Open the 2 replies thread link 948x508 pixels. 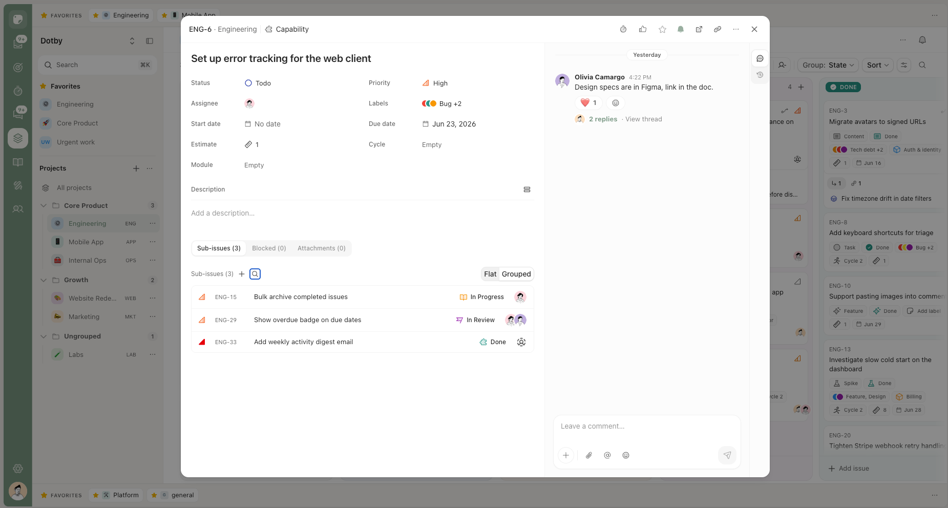603,119
